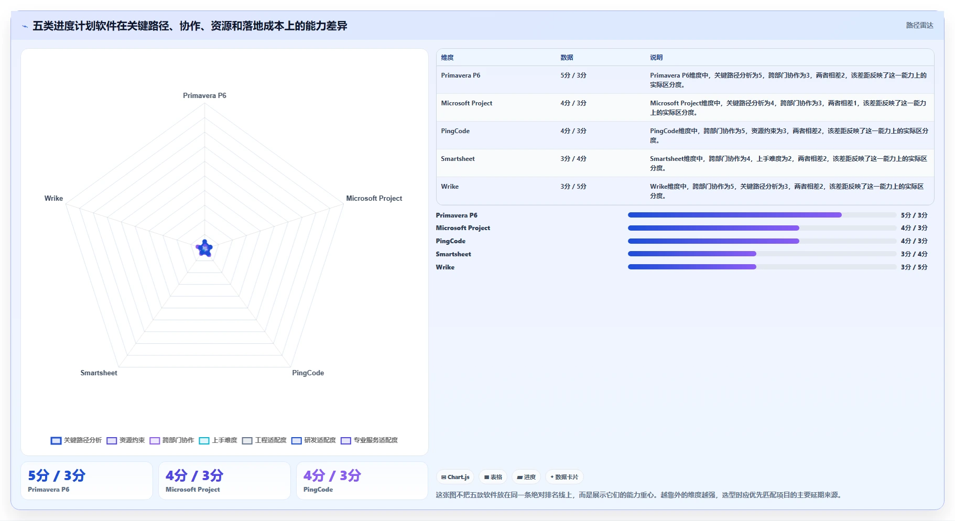Viewport: 955px width, 521px height.
Task: Click the footnote starting with 这张图不把五款软件
Action: point(639,495)
